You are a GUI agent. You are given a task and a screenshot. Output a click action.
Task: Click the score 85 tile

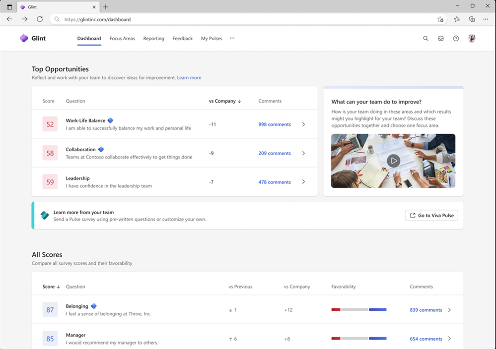pyautogui.click(x=50, y=339)
